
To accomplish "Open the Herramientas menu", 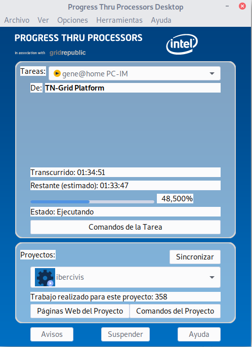I will click(x=119, y=20).
